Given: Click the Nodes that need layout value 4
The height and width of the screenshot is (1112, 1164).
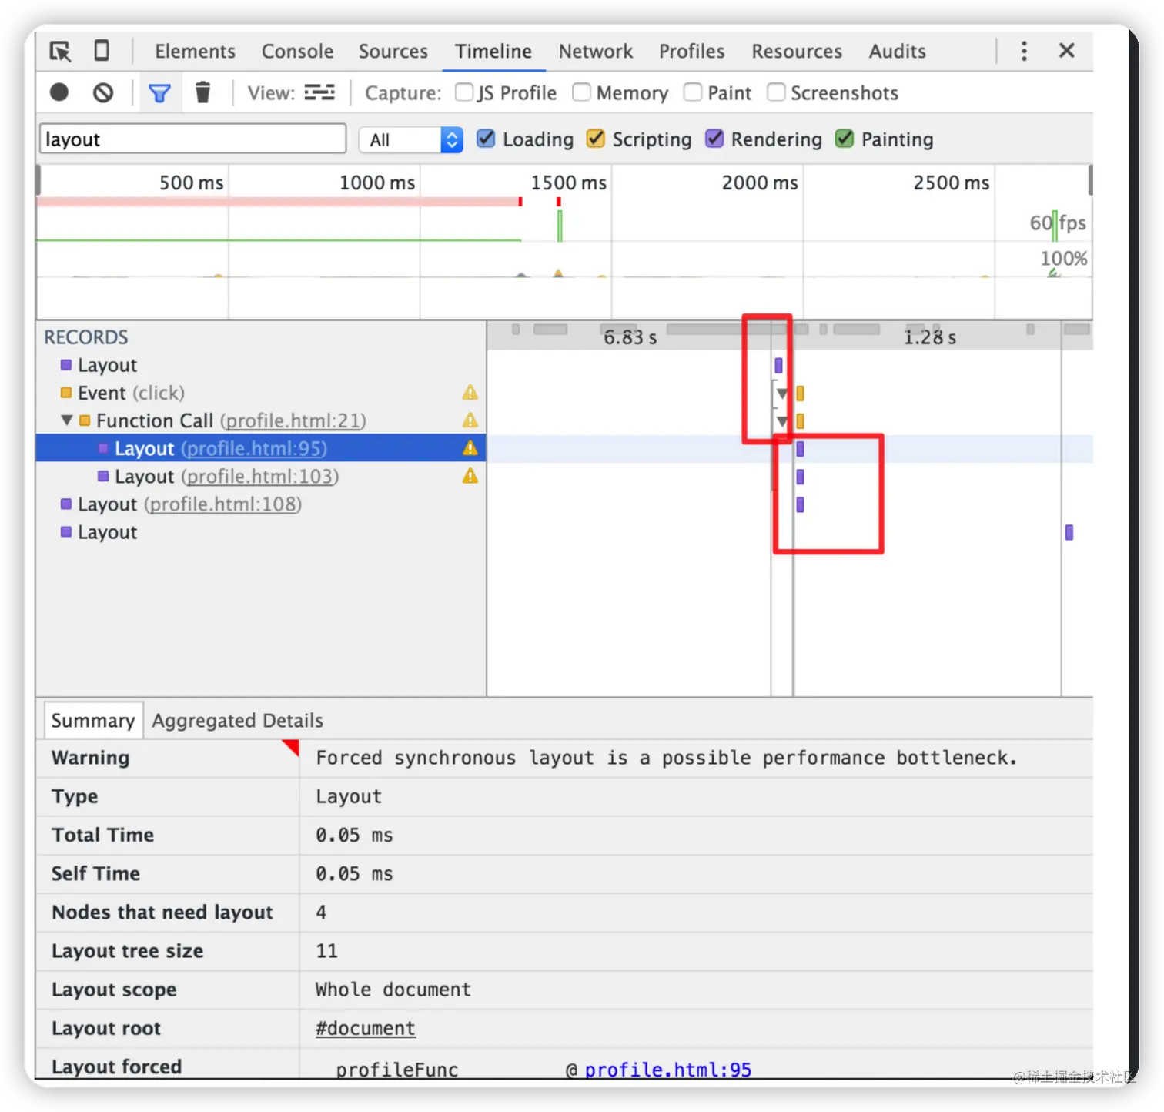Looking at the screenshot, I should click(x=321, y=913).
